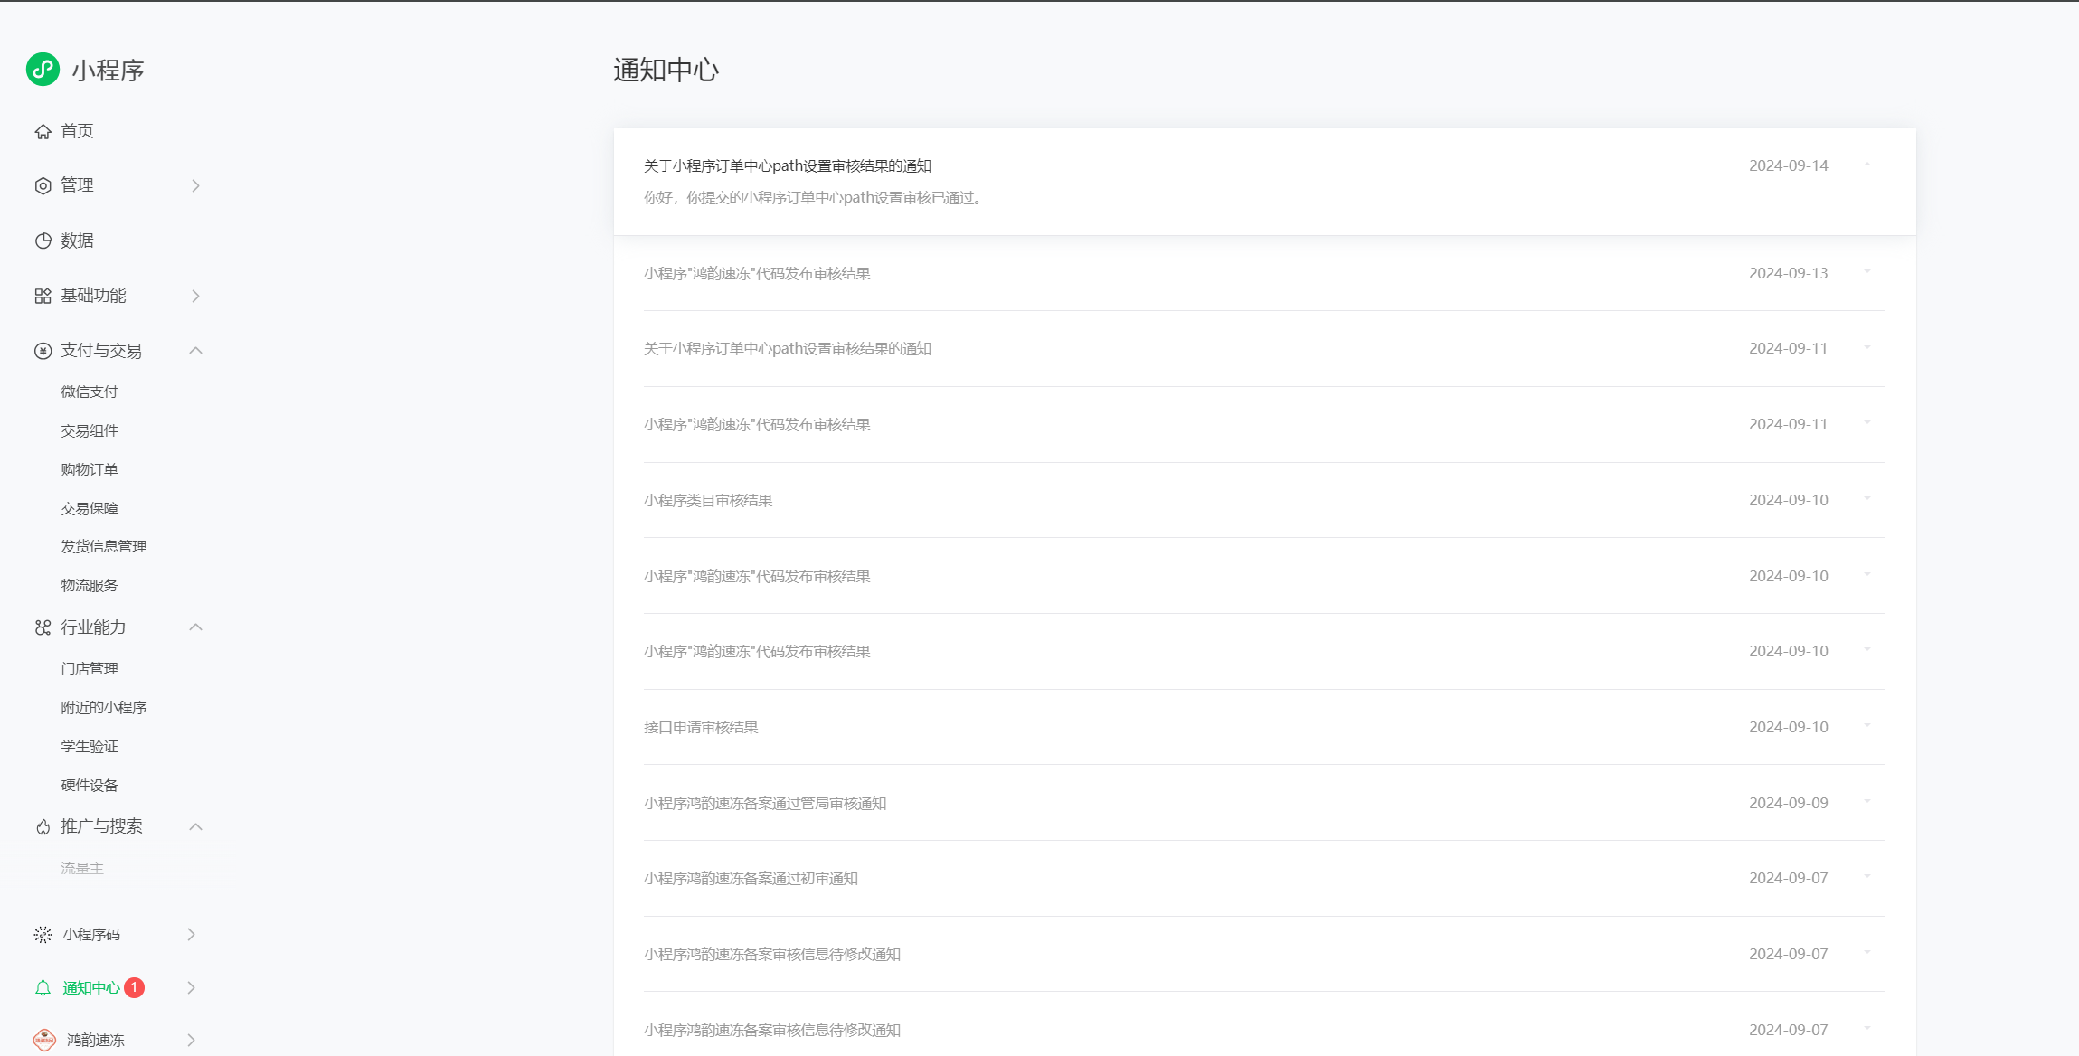Click the grid icon beside 基础功能

tap(43, 297)
